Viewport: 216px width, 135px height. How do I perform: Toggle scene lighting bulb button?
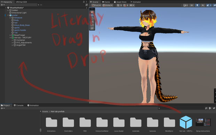[197, 5]
